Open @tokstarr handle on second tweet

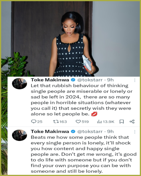click(90, 132)
